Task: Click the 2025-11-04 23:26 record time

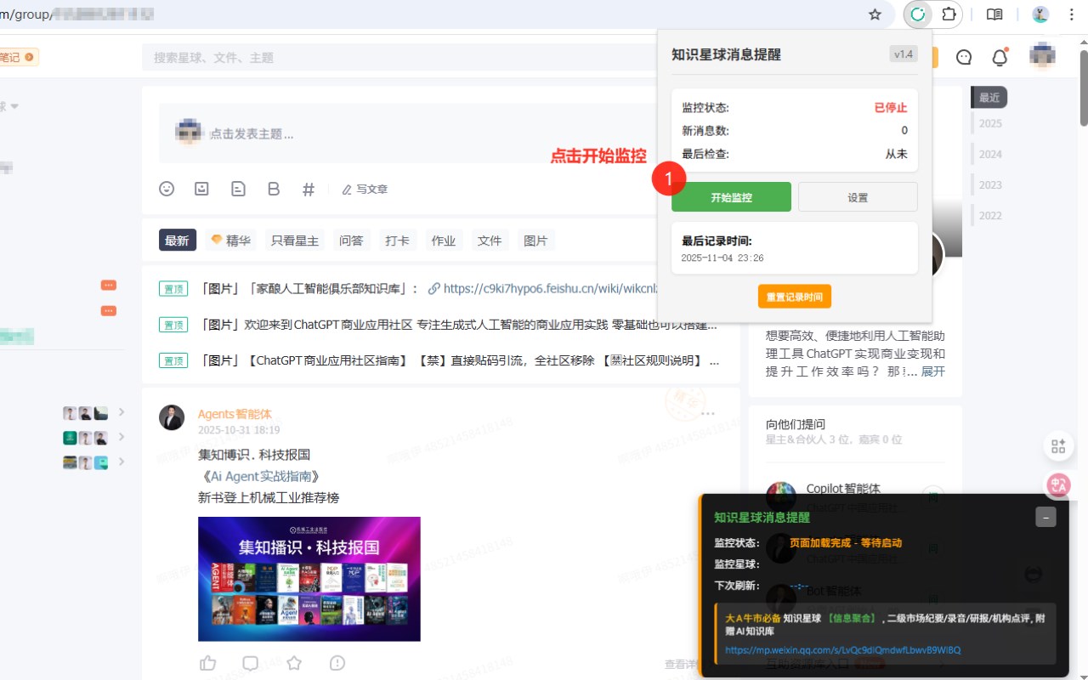Action: [x=722, y=258]
